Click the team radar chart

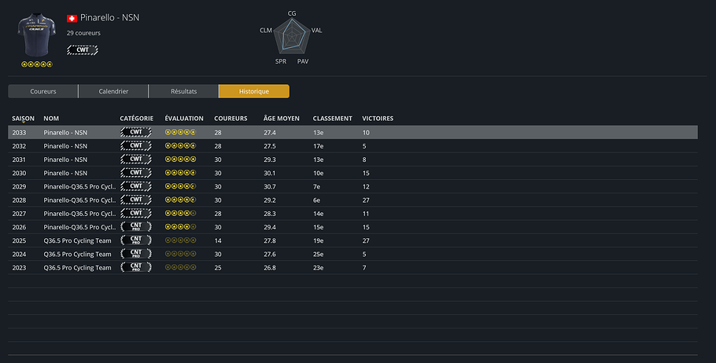292,36
